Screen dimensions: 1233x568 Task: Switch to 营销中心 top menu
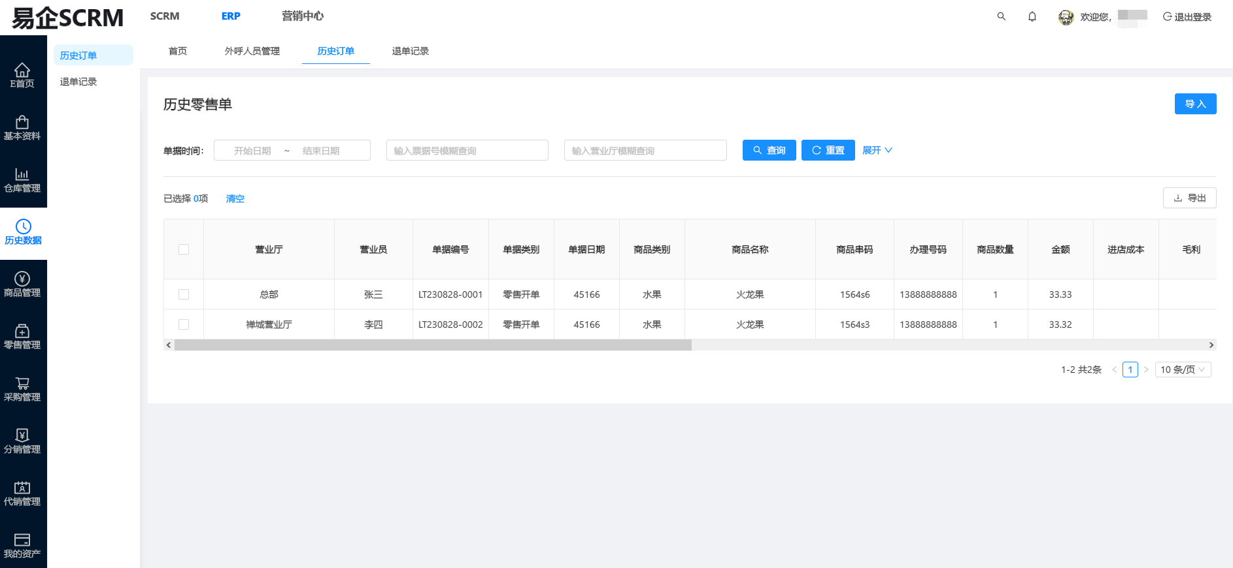(x=303, y=16)
